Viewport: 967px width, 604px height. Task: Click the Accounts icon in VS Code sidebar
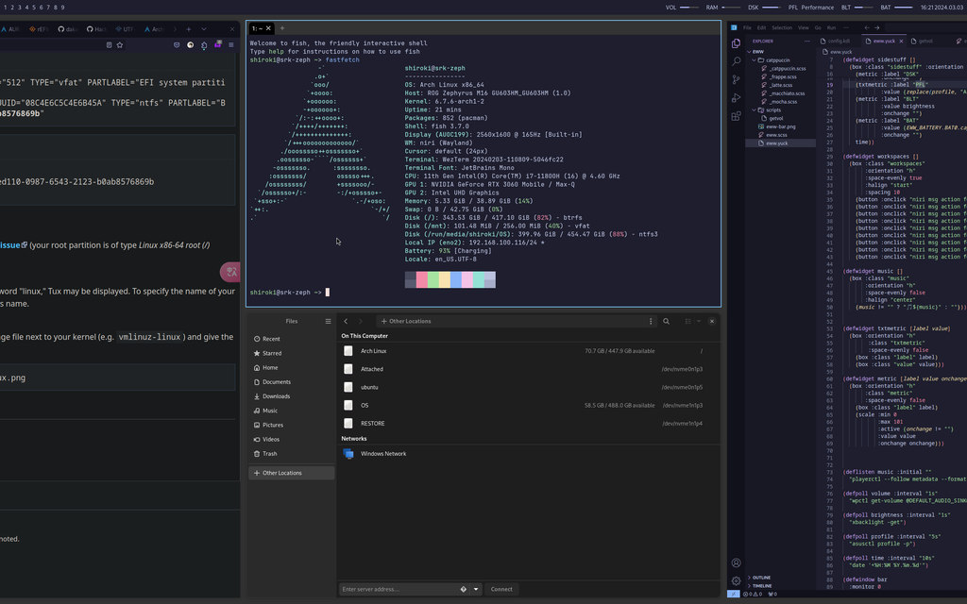736,562
